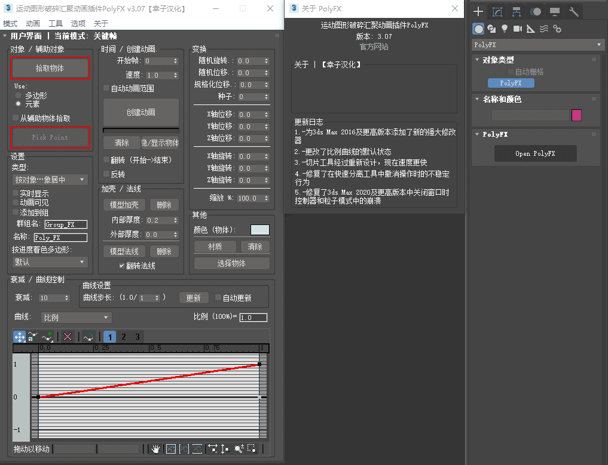Uncheck the 翻转法线 checkbox
This screenshot has width=608, height=465.
122,266
